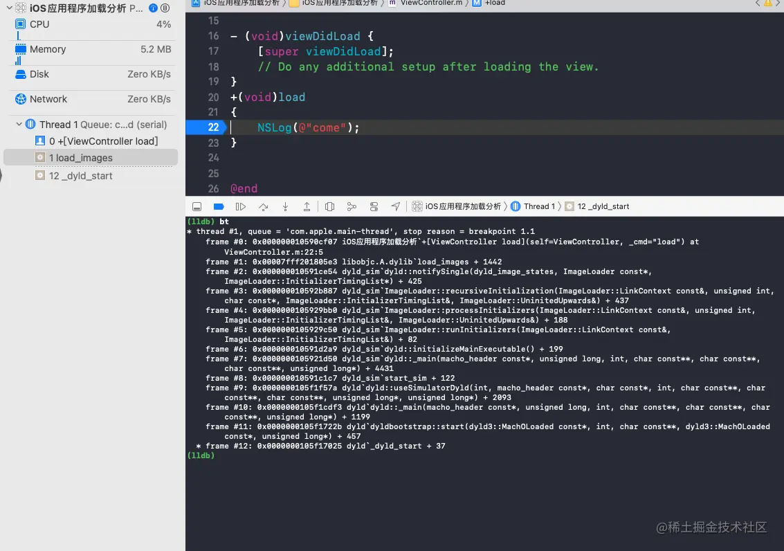Click line number 20 in the gutter

(214, 97)
